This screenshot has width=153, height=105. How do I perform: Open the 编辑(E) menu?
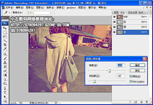pos(19,7)
